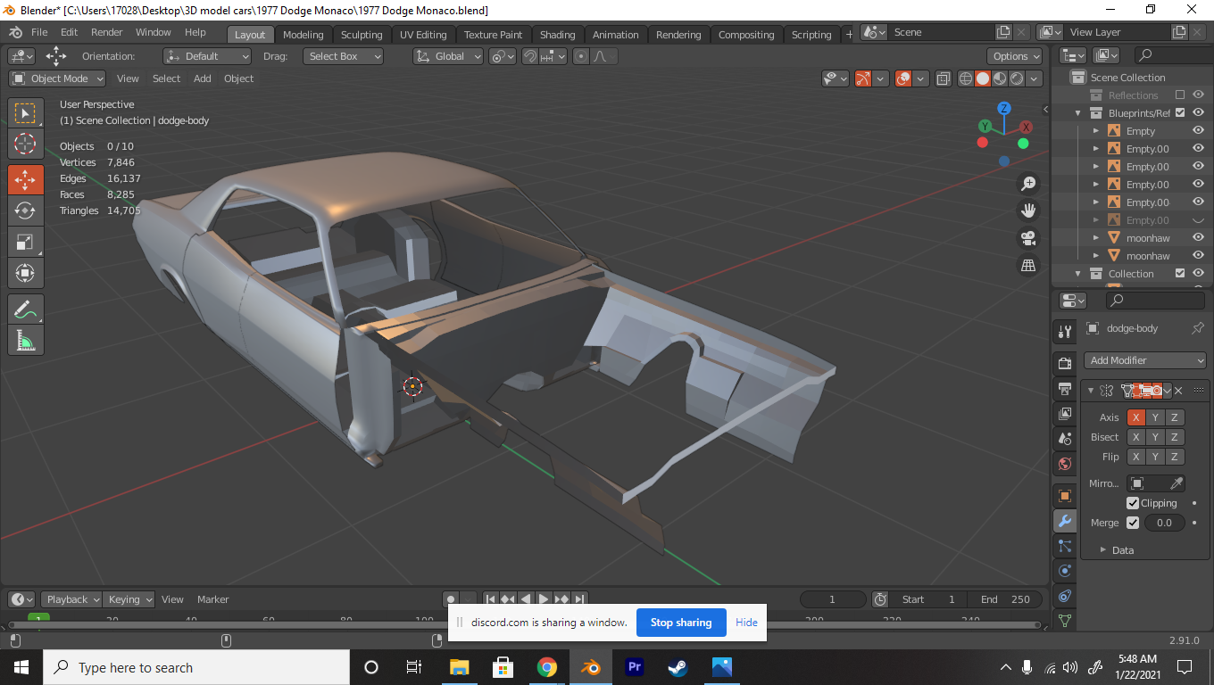1214x685 pixels.
Task: Switch to the UV Editing workspace tab
Action: coord(423,35)
